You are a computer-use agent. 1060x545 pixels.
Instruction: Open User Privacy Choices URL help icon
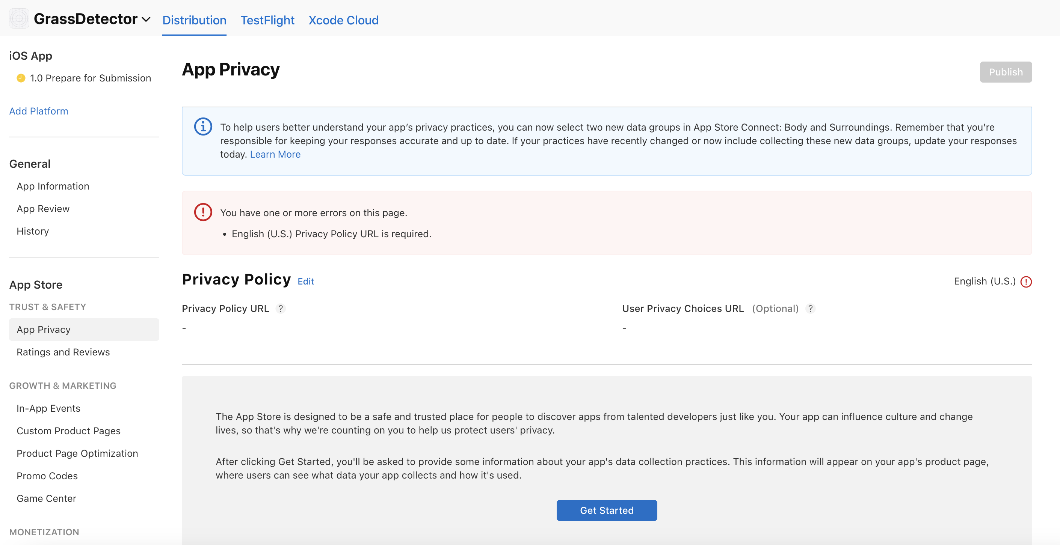[x=810, y=309]
